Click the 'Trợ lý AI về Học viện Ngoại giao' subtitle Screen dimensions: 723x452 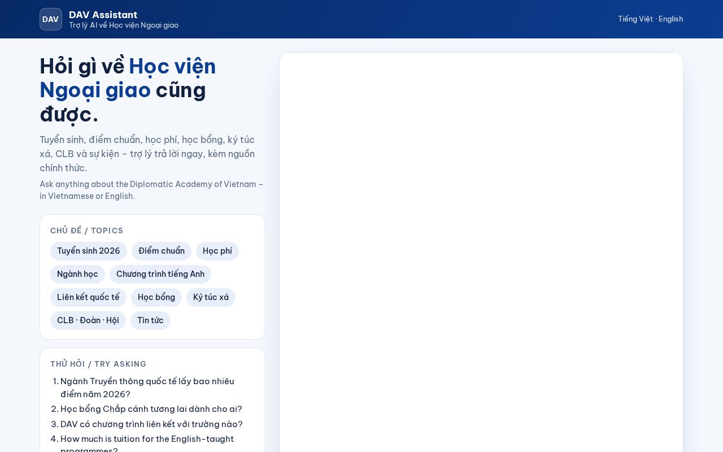click(x=124, y=25)
